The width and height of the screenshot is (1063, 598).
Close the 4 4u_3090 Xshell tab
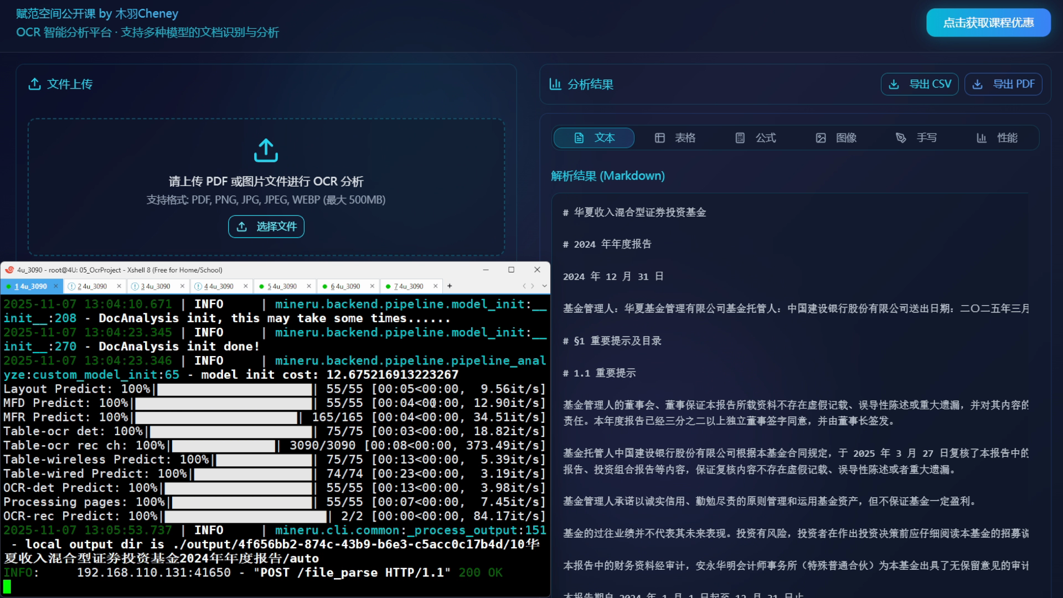[246, 286]
